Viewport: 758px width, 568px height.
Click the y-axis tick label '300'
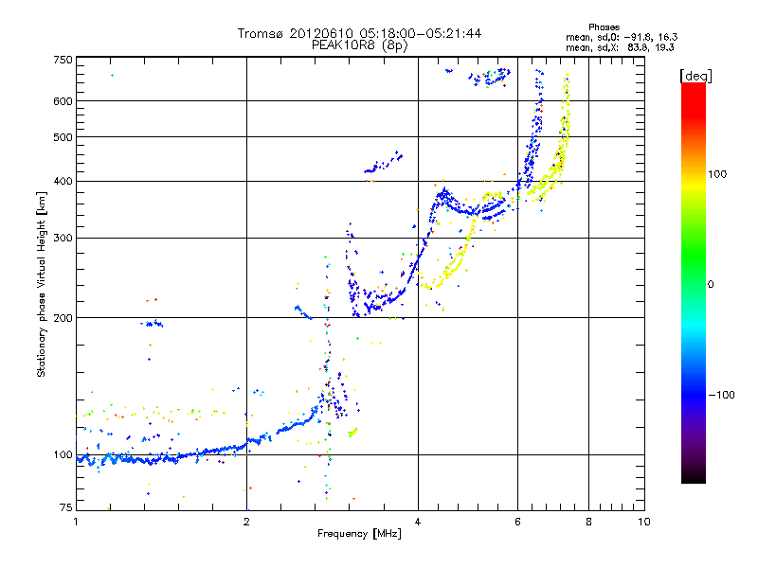tap(63, 238)
